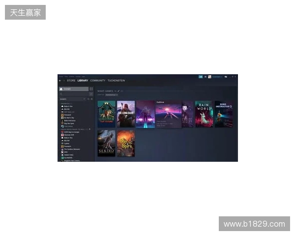Viewport: 295px width, 236px height.
Task: Open the advanced filter icon beside search
Action: click(x=91, y=94)
